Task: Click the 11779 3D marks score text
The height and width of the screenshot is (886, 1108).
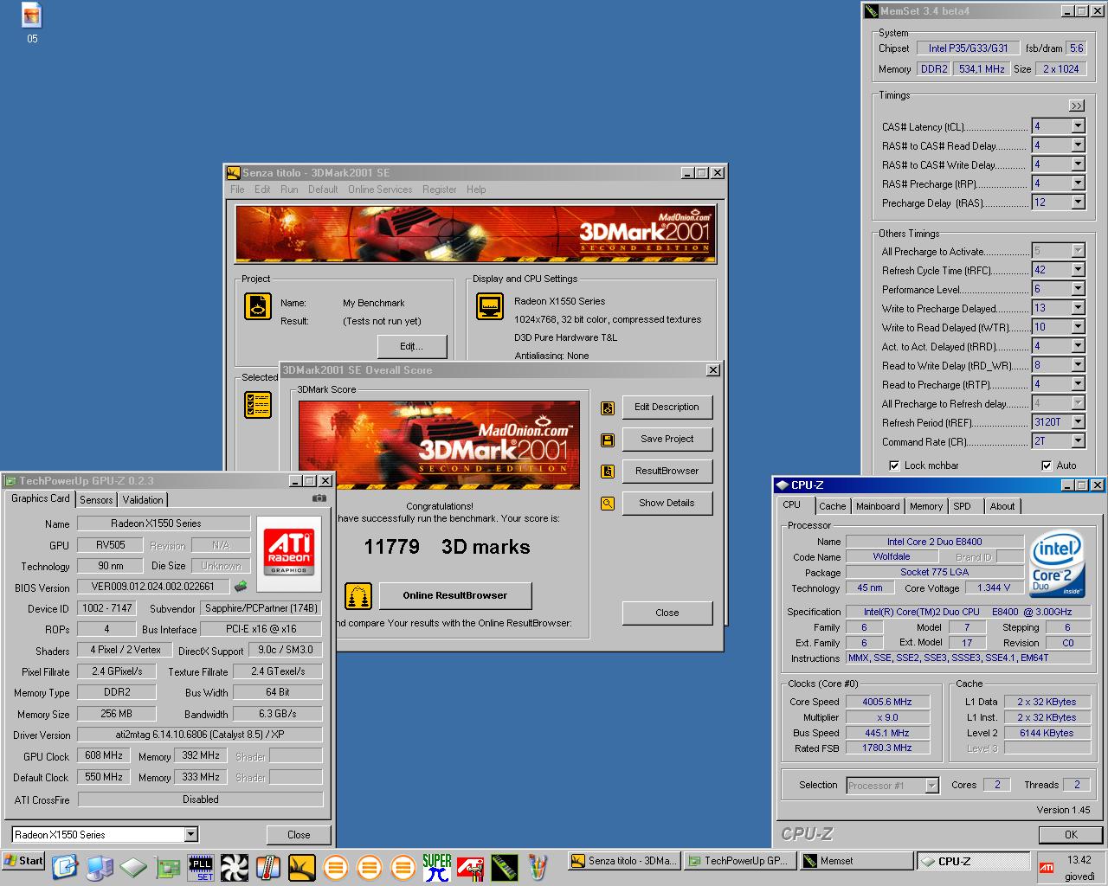Action: tap(447, 547)
